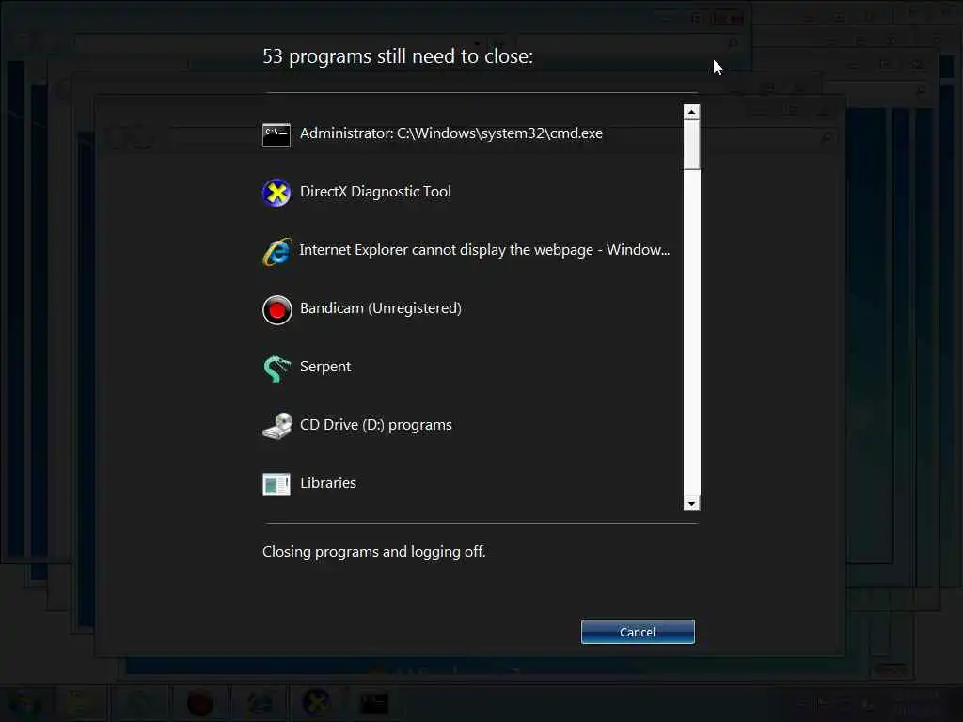Click the CD Drive (D:) icon

click(x=277, y=426)
